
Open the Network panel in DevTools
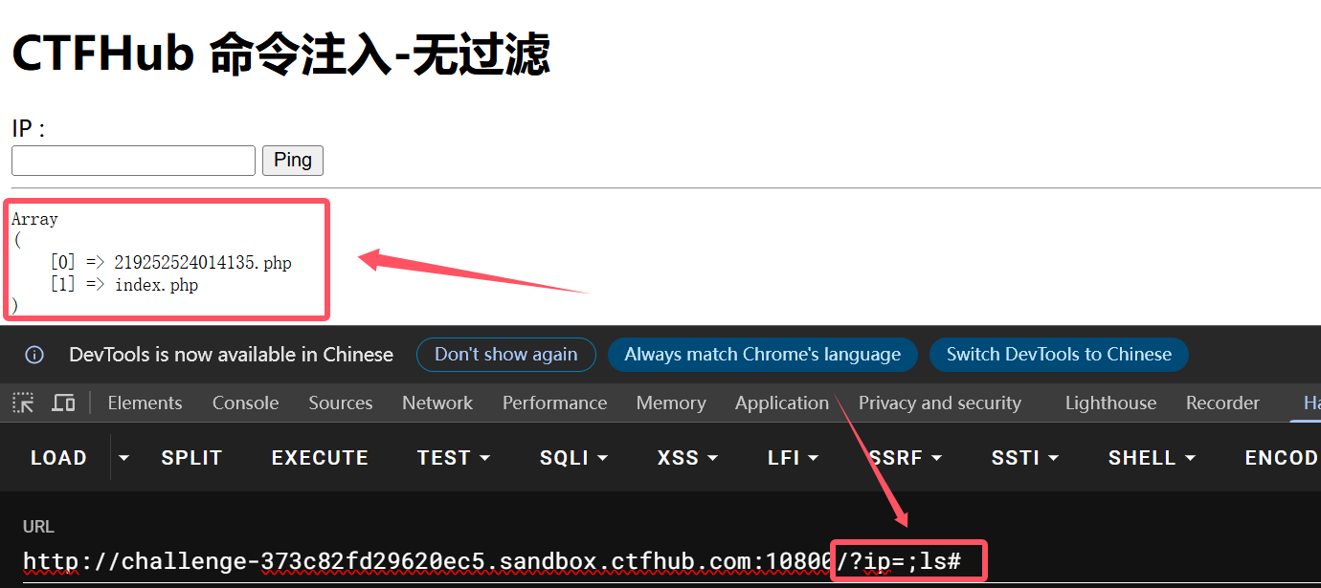437,403
